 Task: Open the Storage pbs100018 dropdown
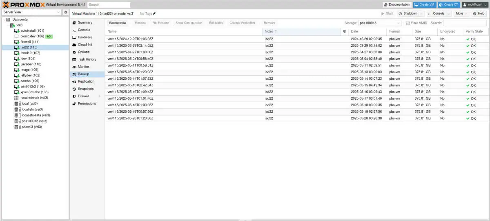(x=398, y=23)
